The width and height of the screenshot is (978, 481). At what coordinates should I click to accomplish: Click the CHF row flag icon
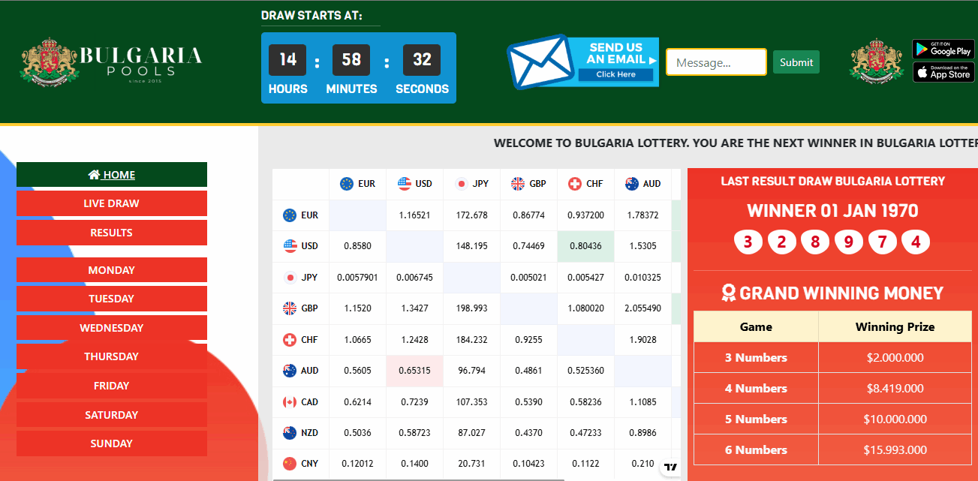[290, 340]
